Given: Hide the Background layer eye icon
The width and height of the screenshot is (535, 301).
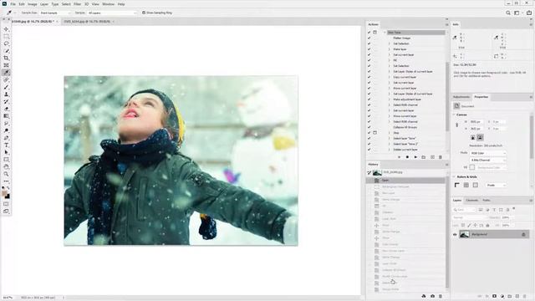Looking at the screenshot, I should click(455, 234).
